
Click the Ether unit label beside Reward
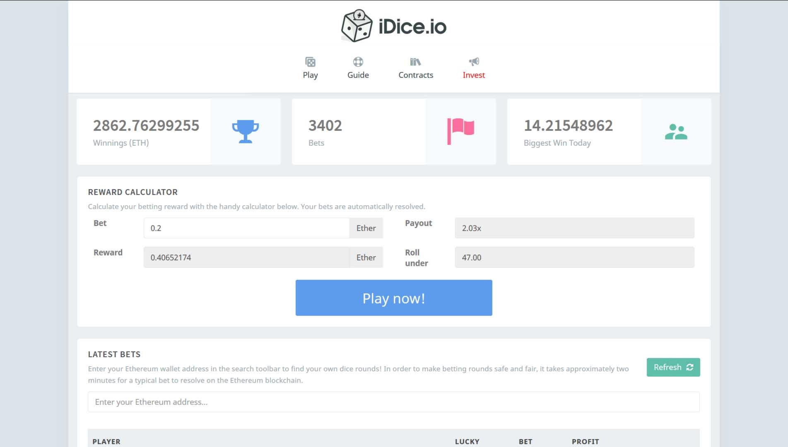[x=366, y=257]
